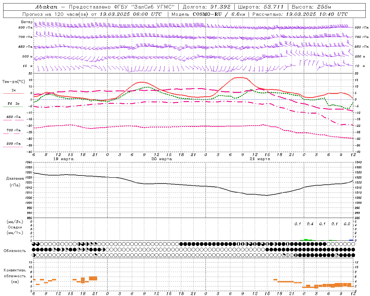Click the "19 марта" date label
Viewport: 370px width, 296px height.
click(x=64, y=159)
